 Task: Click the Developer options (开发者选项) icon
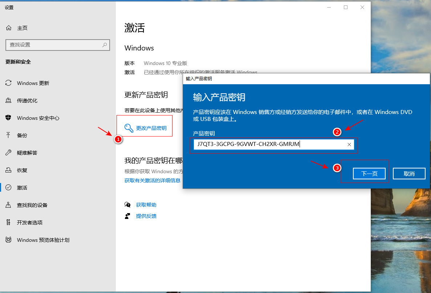click(8, 222)
